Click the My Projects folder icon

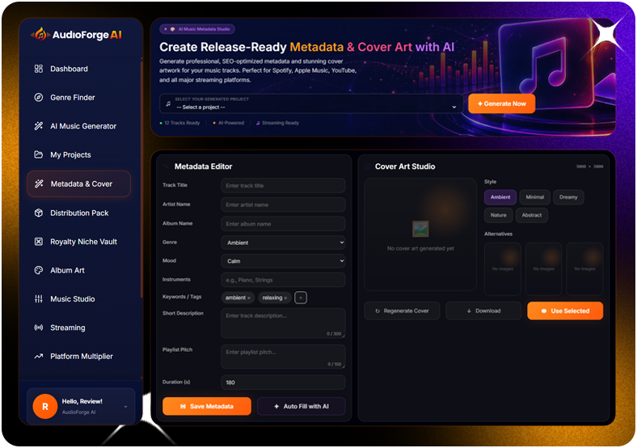(x=39, y=154)
